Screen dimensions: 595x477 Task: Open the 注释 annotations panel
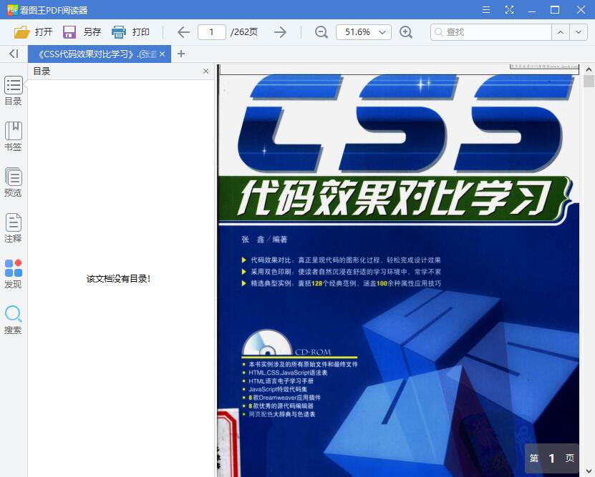tap(14, 228)
